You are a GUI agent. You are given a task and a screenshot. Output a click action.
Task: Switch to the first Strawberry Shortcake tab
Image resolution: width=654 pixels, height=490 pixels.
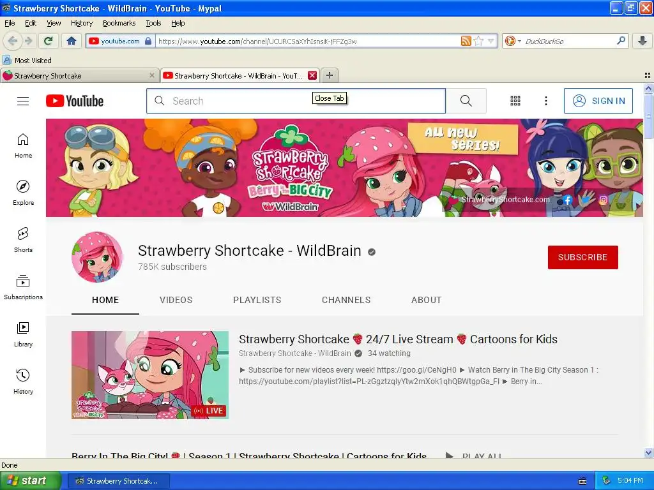[79, 75]
